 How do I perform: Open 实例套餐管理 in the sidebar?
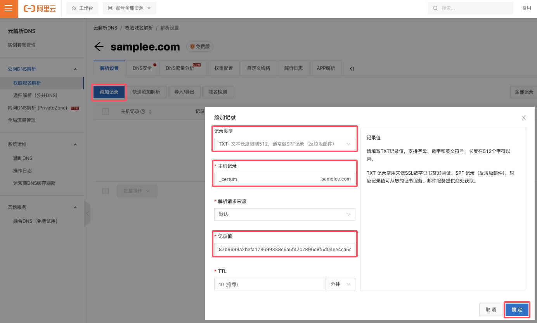22,45
